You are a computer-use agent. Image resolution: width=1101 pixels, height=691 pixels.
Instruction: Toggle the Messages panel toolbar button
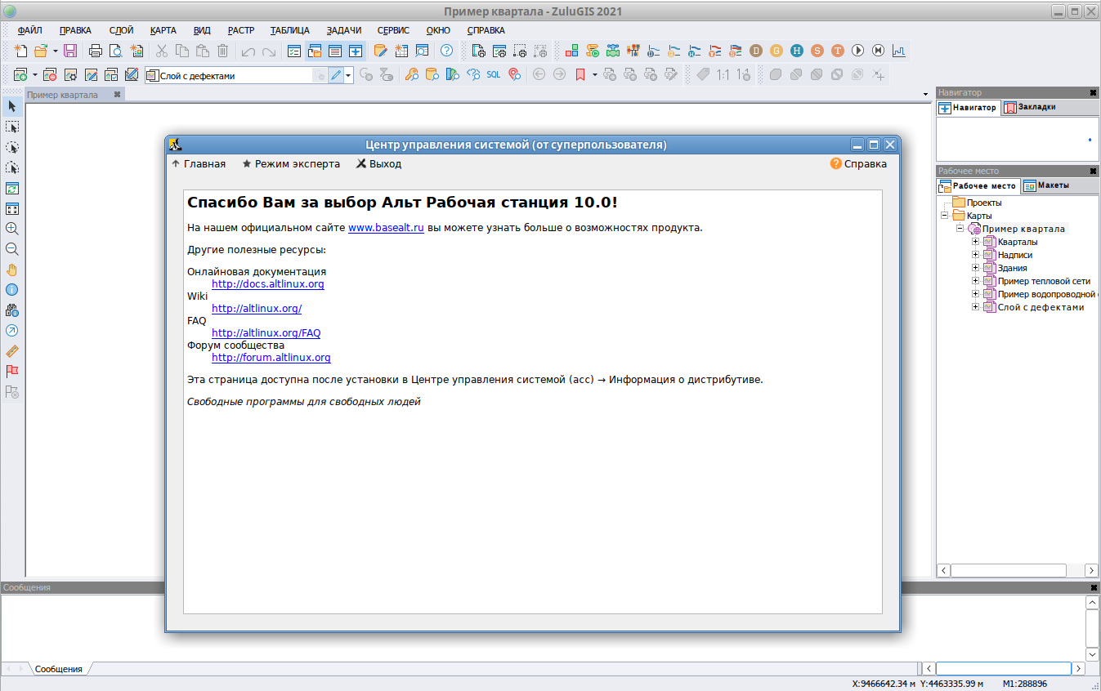(x=335, y=51)
